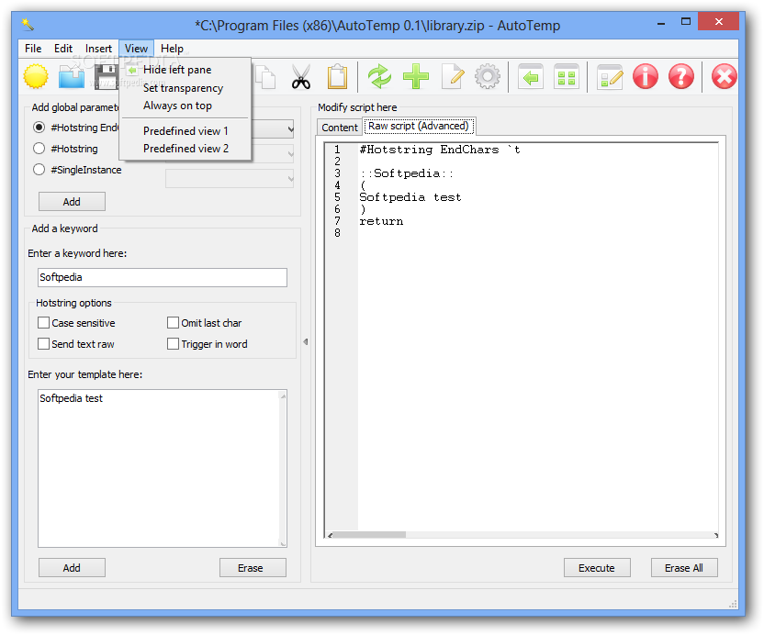This screenshot has width=764, height=635.
Task: Click the 'return' line in script
Action: tap(381, 221)
